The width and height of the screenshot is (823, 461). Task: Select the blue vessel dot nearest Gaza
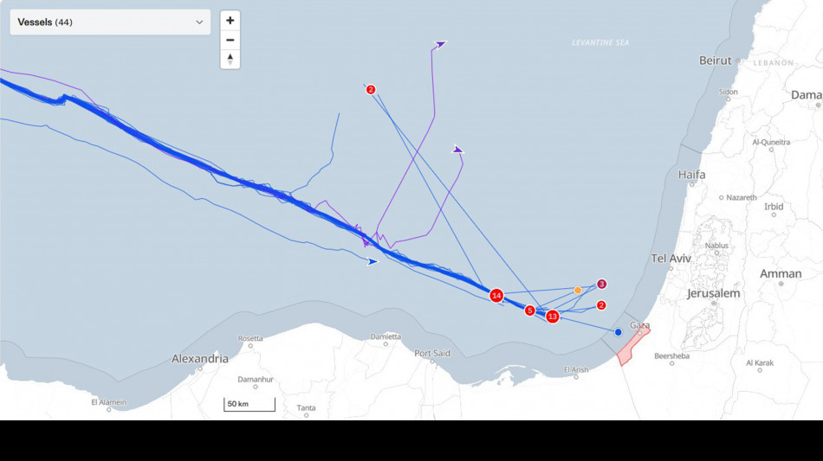point(618,332)
